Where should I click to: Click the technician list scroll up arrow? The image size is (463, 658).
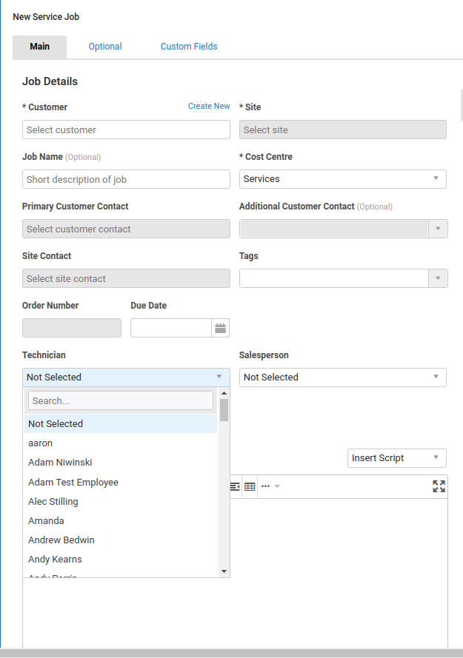tap(224, 393)
